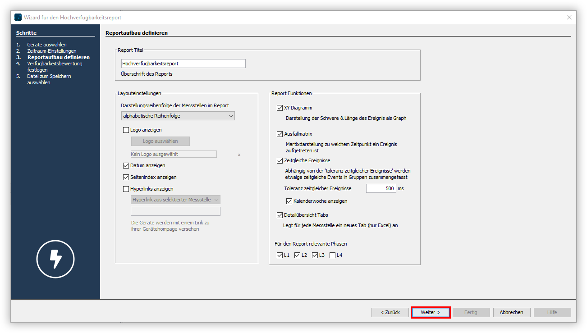587x333 pixels.
Task: Enable 'Hyperlinks anzeigen'
Action: [125, 188]
